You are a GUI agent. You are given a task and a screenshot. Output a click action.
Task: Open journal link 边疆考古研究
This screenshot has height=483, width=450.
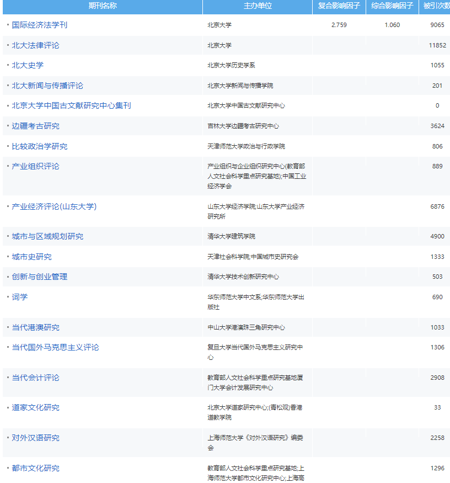pos(35,126)
